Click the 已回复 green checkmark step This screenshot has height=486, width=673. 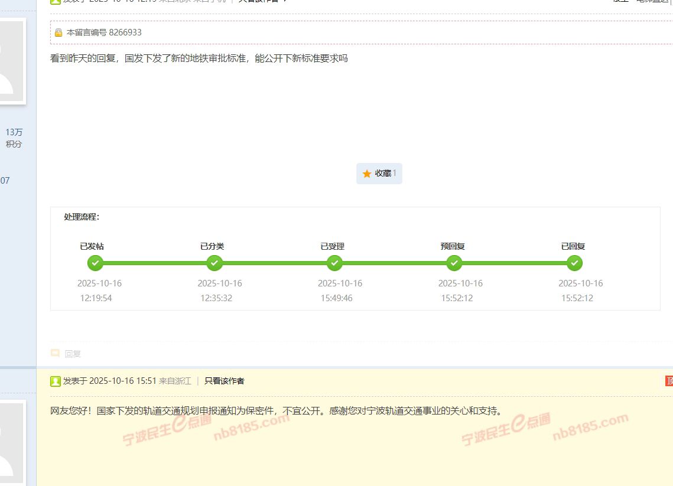click(x=574, y=263)
